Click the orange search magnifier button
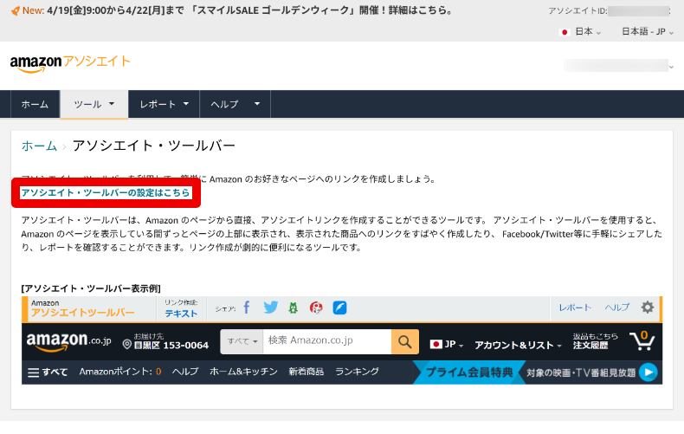Viewport: 684px width, 434px height. click(x=405, y=341)
